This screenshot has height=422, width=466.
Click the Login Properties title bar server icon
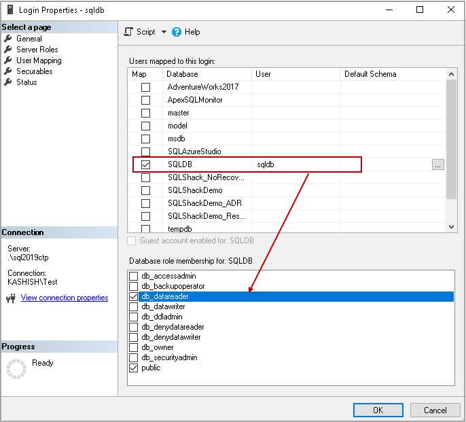click(x=10, y=10)
